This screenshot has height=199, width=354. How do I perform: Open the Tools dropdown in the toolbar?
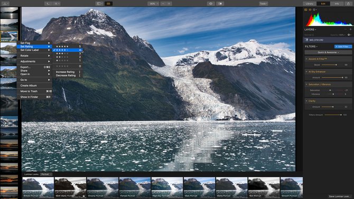click(x=263, y=4)
